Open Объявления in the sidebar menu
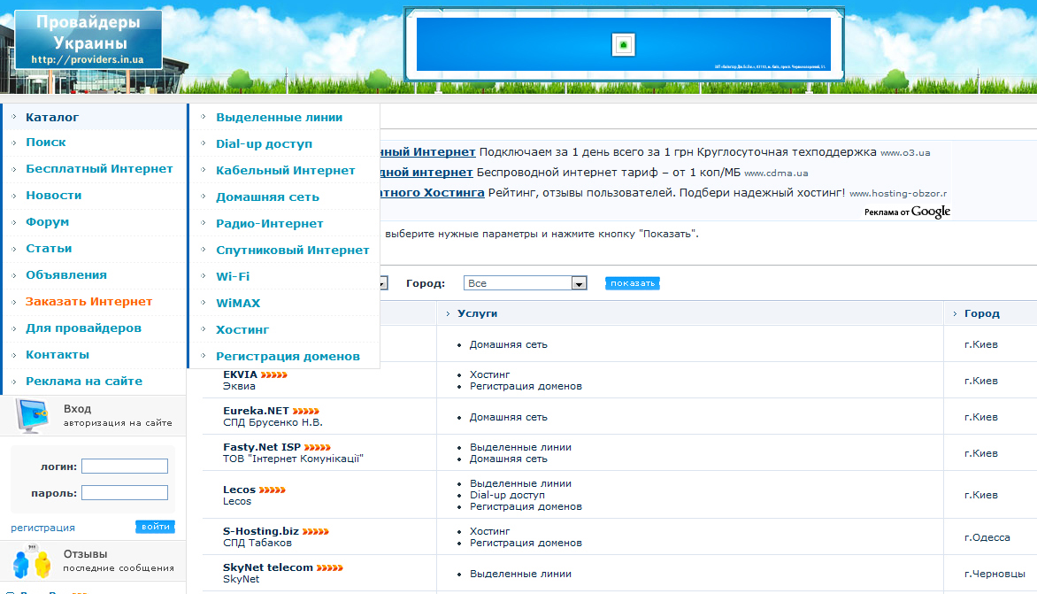Image resolution: width=1037 pixels, height=594 pixels. point(66,274)
